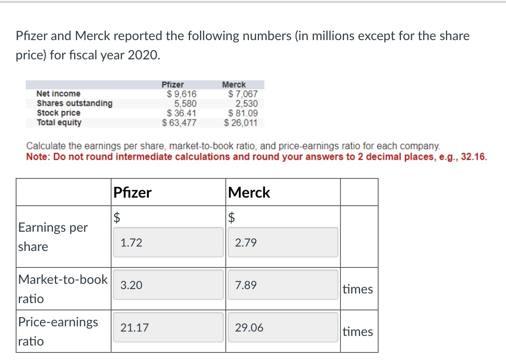The image size is (506, 364).
Task: Select the Net income row in the data table
Action: pos(58,94)
